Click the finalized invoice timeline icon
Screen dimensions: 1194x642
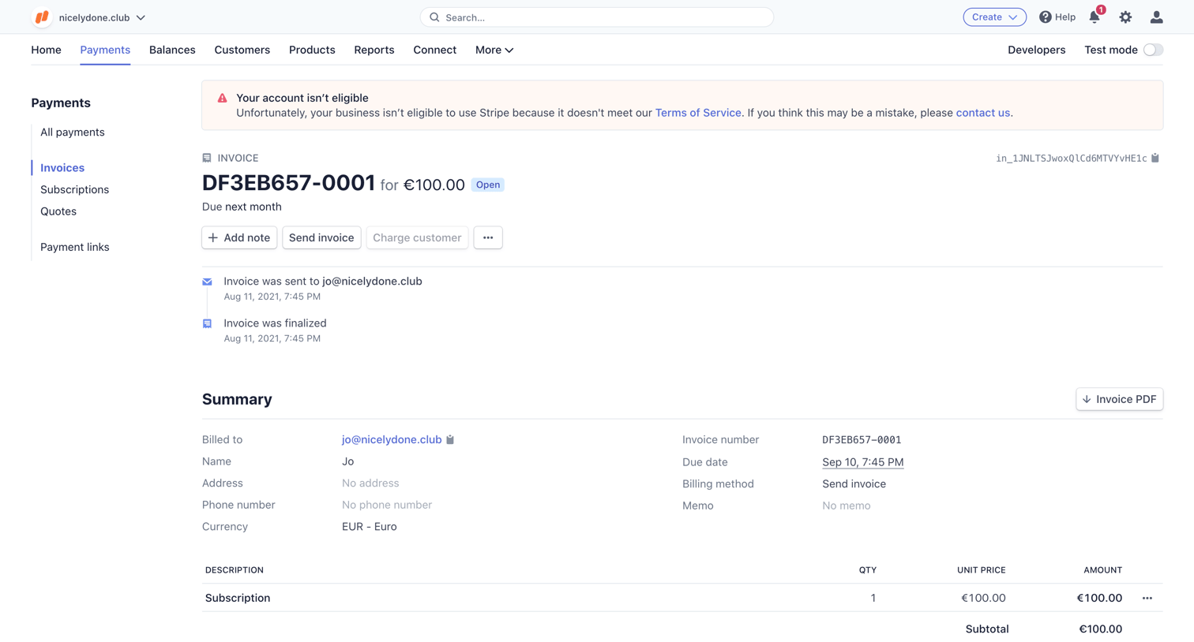coord(207,323)
